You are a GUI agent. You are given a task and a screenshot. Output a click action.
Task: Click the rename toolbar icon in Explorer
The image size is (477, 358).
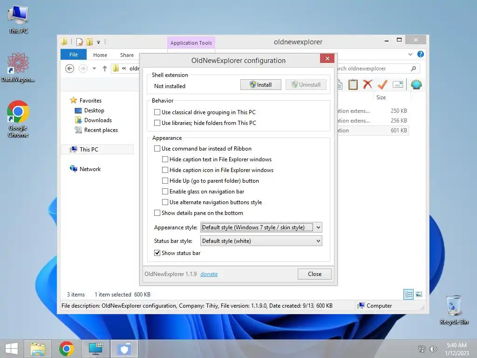coord(398,84)
